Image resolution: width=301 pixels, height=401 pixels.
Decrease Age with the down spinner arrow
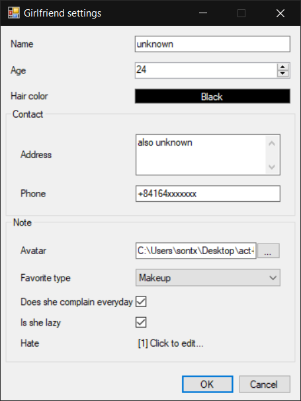coord(282,73)
